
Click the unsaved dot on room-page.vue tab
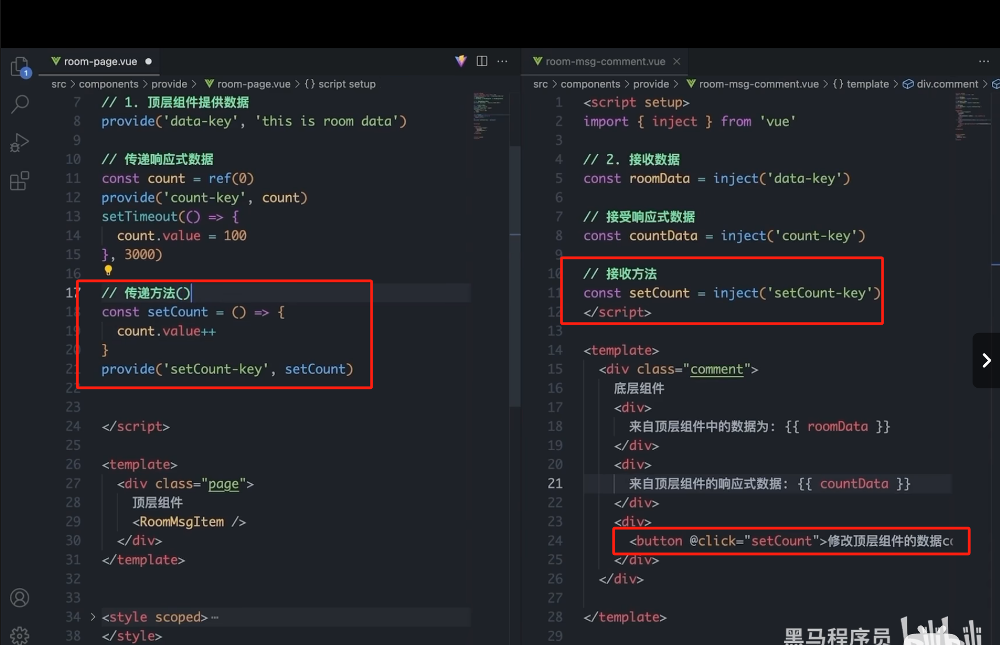(148, 61)
